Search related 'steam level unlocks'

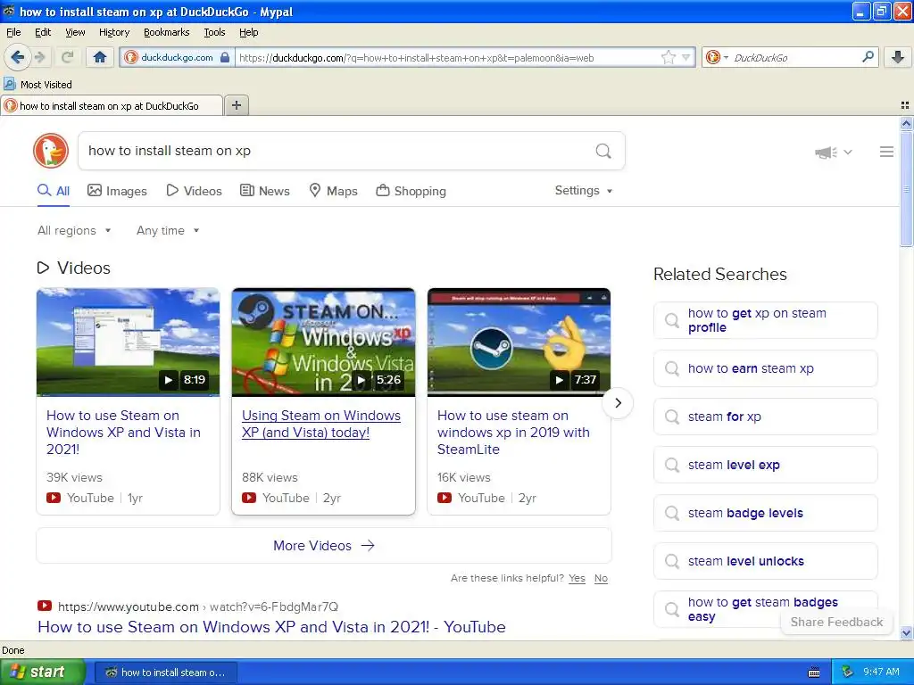(765, 562)
